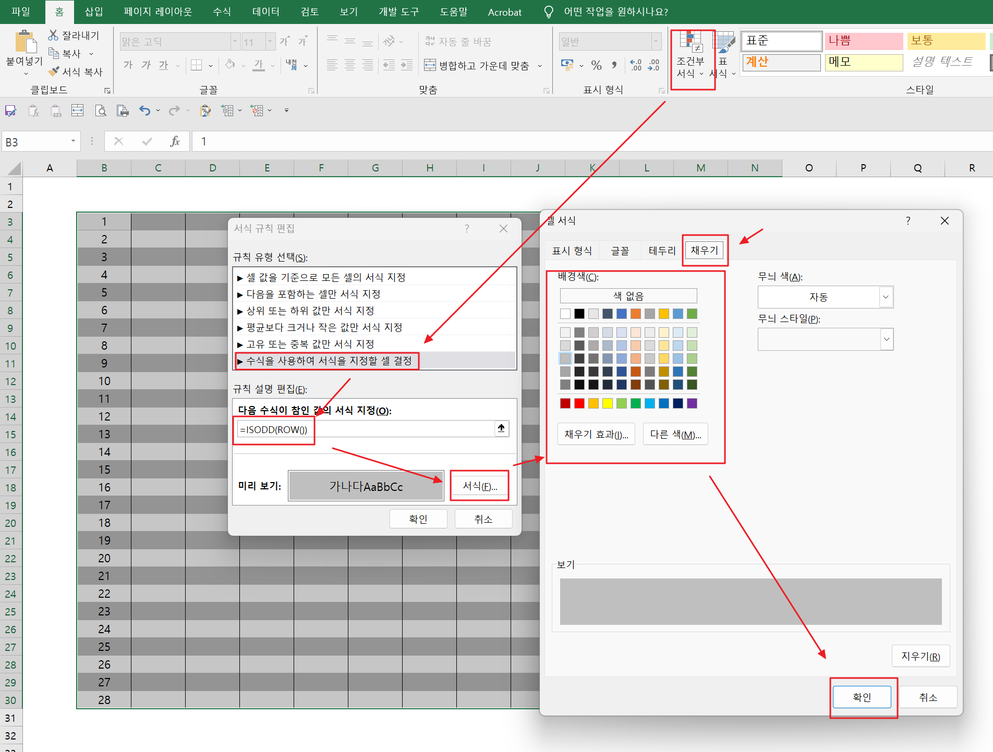Pick the pure red standard color swatch
This screenshot has height=752, width=993.
pyautogui.click(x=579, y=403)
